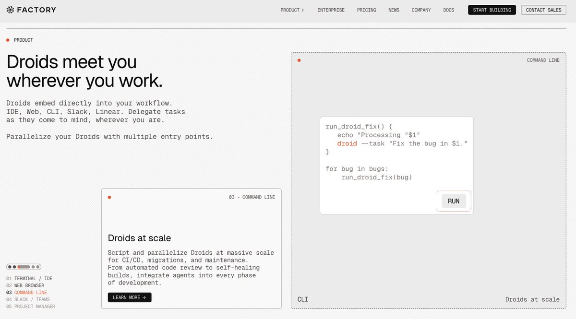Click the 'Droids meet you wherever you work.' headline

click(x=84, y=71)
